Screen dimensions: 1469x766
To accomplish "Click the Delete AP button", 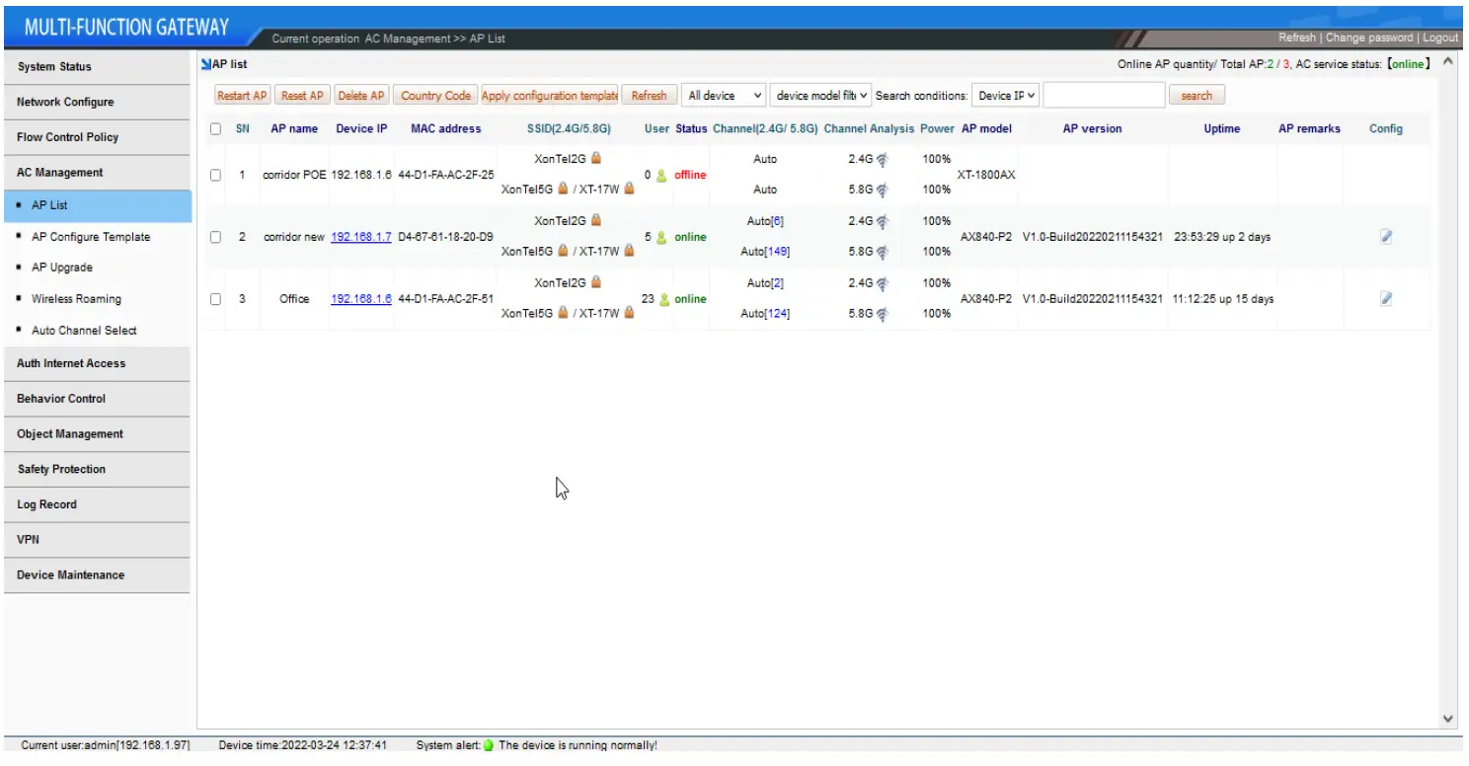I will point(361,96).
